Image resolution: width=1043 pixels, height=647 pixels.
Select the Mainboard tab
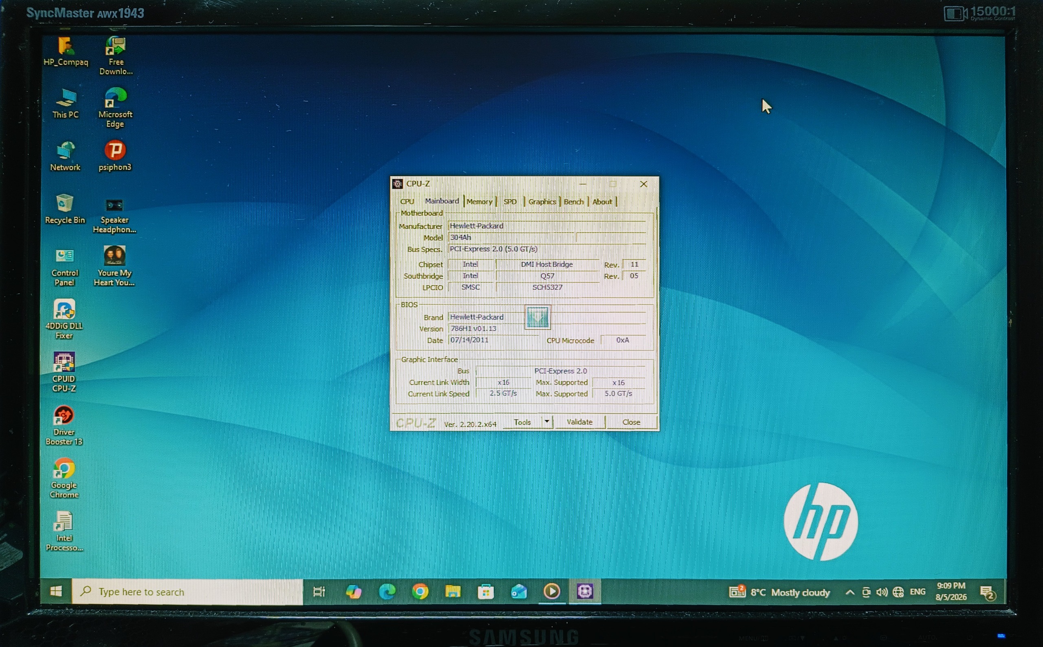[x=442, y=201]
